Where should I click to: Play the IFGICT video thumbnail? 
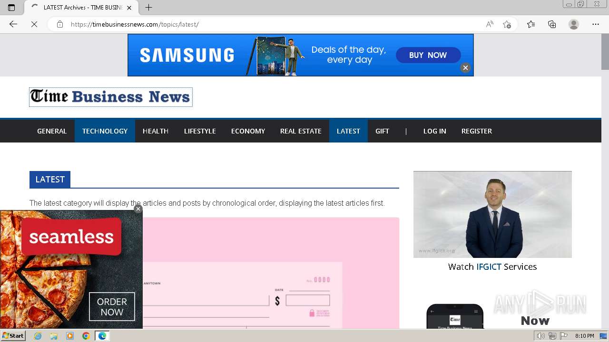[492, 214]
